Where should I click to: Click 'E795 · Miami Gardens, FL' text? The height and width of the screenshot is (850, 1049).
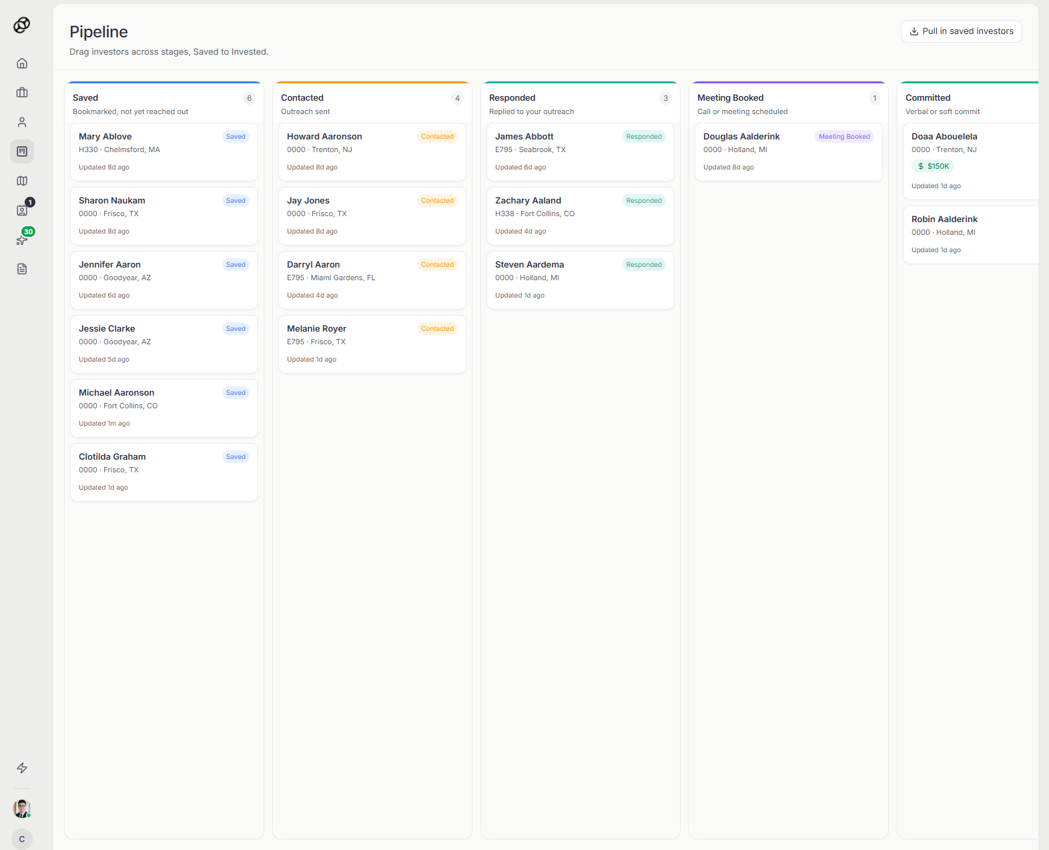coord(331,278)
